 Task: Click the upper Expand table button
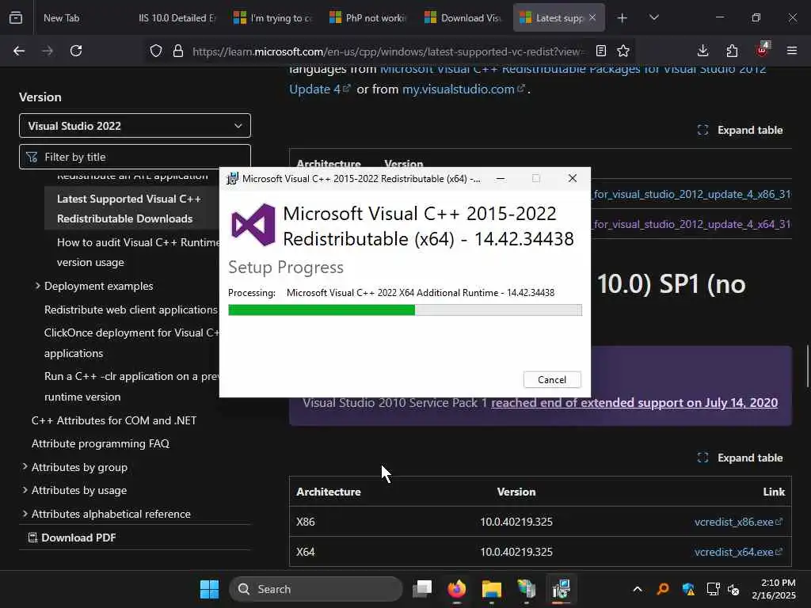(741, 130)
